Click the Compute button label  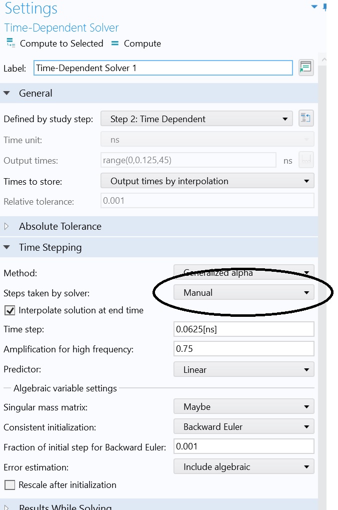point(142,43)
